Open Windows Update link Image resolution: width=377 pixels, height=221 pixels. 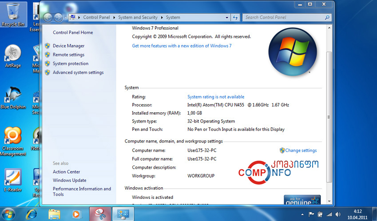click(x=69, y=180)
